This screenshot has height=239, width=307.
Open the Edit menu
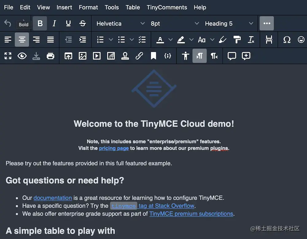coord(25,7)
